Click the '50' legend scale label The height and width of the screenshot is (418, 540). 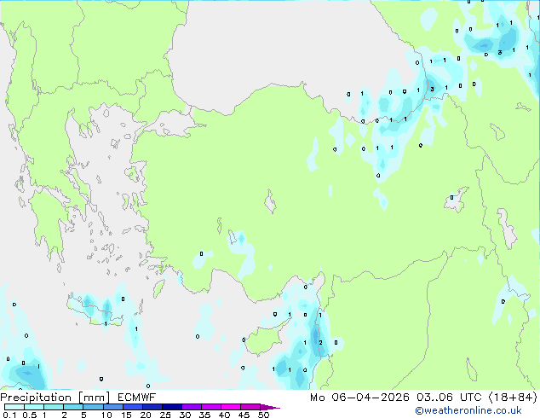263,415
